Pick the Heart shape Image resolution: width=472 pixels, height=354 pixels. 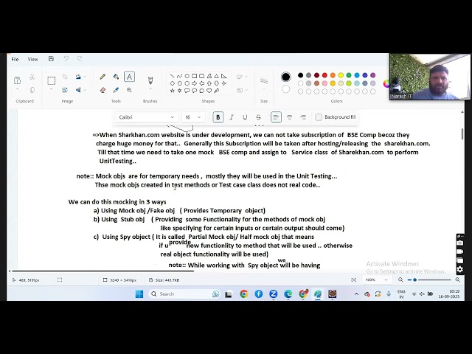click(x=209, y=91)
